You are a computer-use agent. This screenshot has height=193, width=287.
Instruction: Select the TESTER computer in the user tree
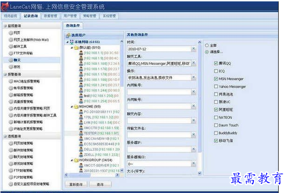90,133
